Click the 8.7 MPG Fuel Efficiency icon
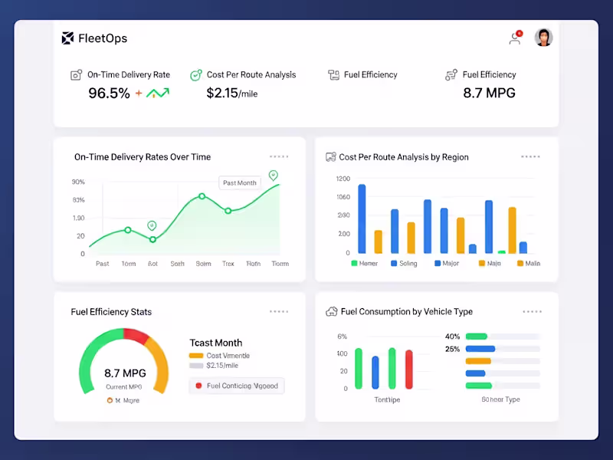Screen dimensions: 613x460 click(x=451, y=74)
